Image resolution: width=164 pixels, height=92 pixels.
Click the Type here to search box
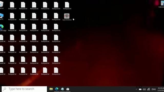pyautogui.click(x=24, y=89)
